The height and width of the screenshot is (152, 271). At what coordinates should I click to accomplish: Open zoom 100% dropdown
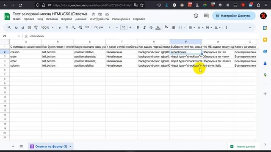pos(47,27)
